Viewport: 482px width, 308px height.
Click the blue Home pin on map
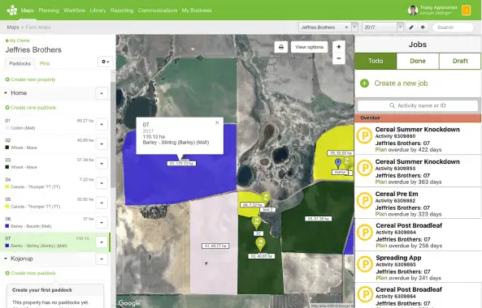[338, 163]
